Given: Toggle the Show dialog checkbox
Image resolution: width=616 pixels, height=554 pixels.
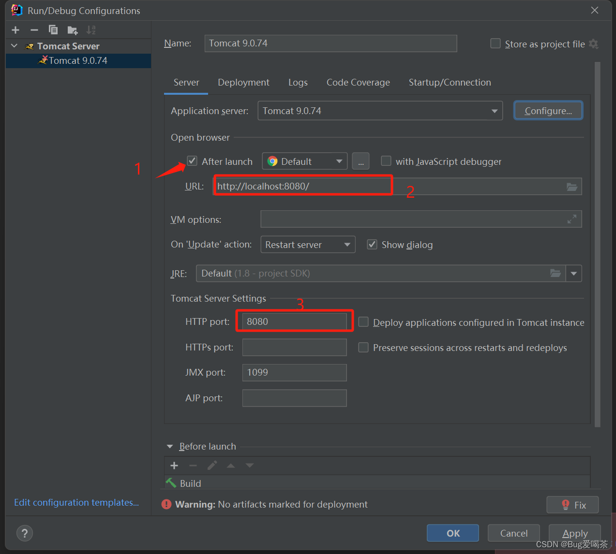Looking at the screenshot, I should click(372, 244).
